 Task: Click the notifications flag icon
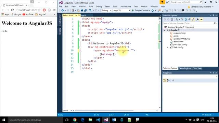coord(162,2)
